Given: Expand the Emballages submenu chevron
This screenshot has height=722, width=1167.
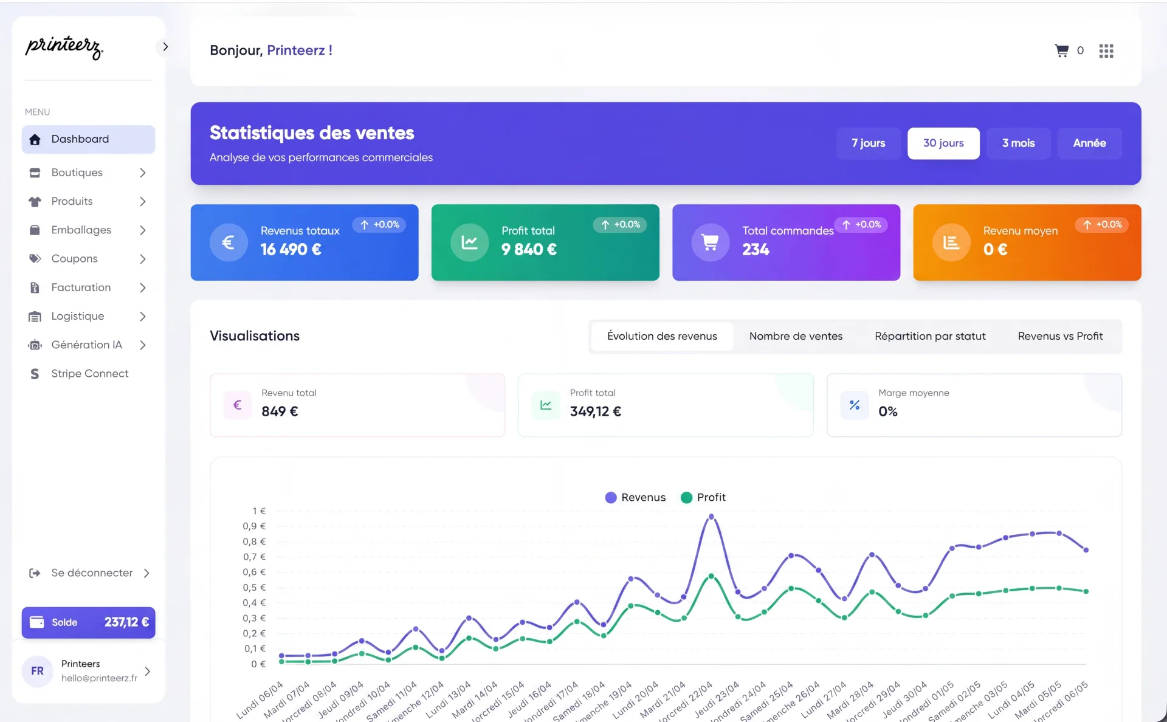Looking at the screenshot, I should point(143,230).
